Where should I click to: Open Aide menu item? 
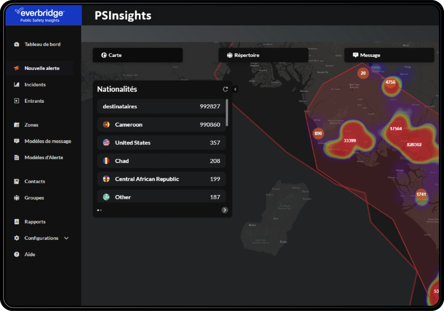30,254
